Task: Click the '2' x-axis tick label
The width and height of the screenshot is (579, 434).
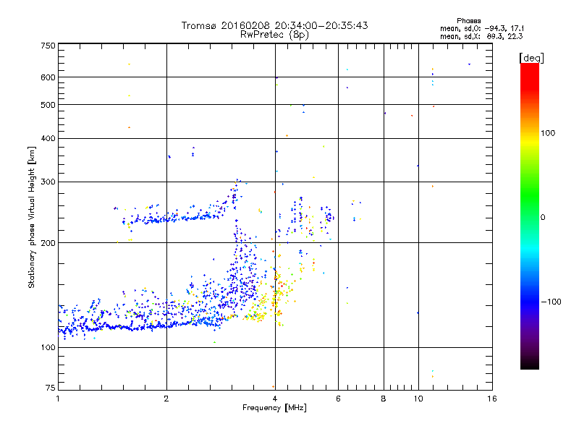Action: [166, 399]
